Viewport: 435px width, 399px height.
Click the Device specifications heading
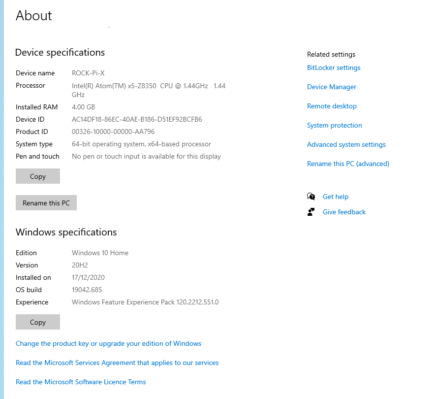(x=60, y=53)
